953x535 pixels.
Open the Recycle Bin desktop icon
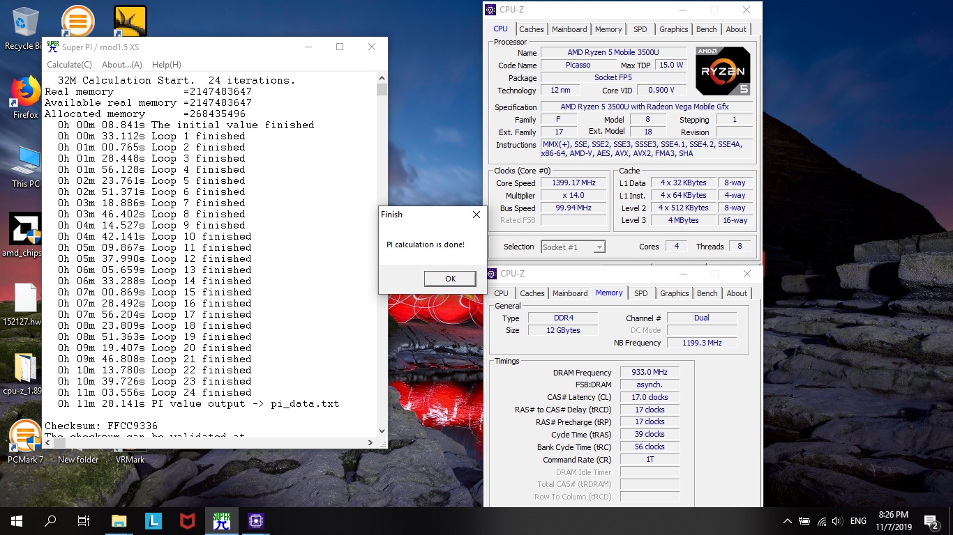coord(25,22)
